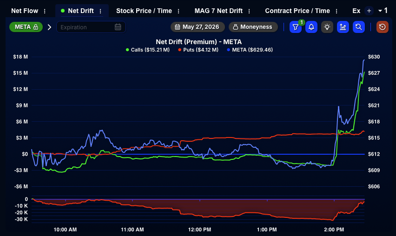Open the Net Flow tab

point(25,11)
